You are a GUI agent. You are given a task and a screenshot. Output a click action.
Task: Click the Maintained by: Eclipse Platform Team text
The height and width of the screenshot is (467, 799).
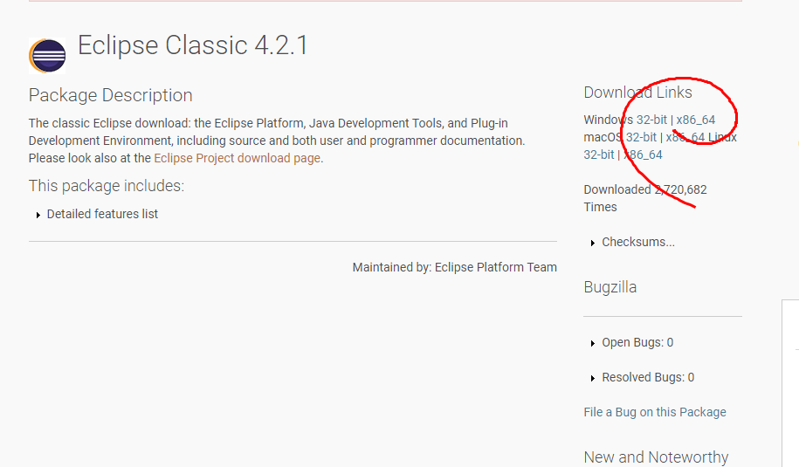(x=455, y=267)
